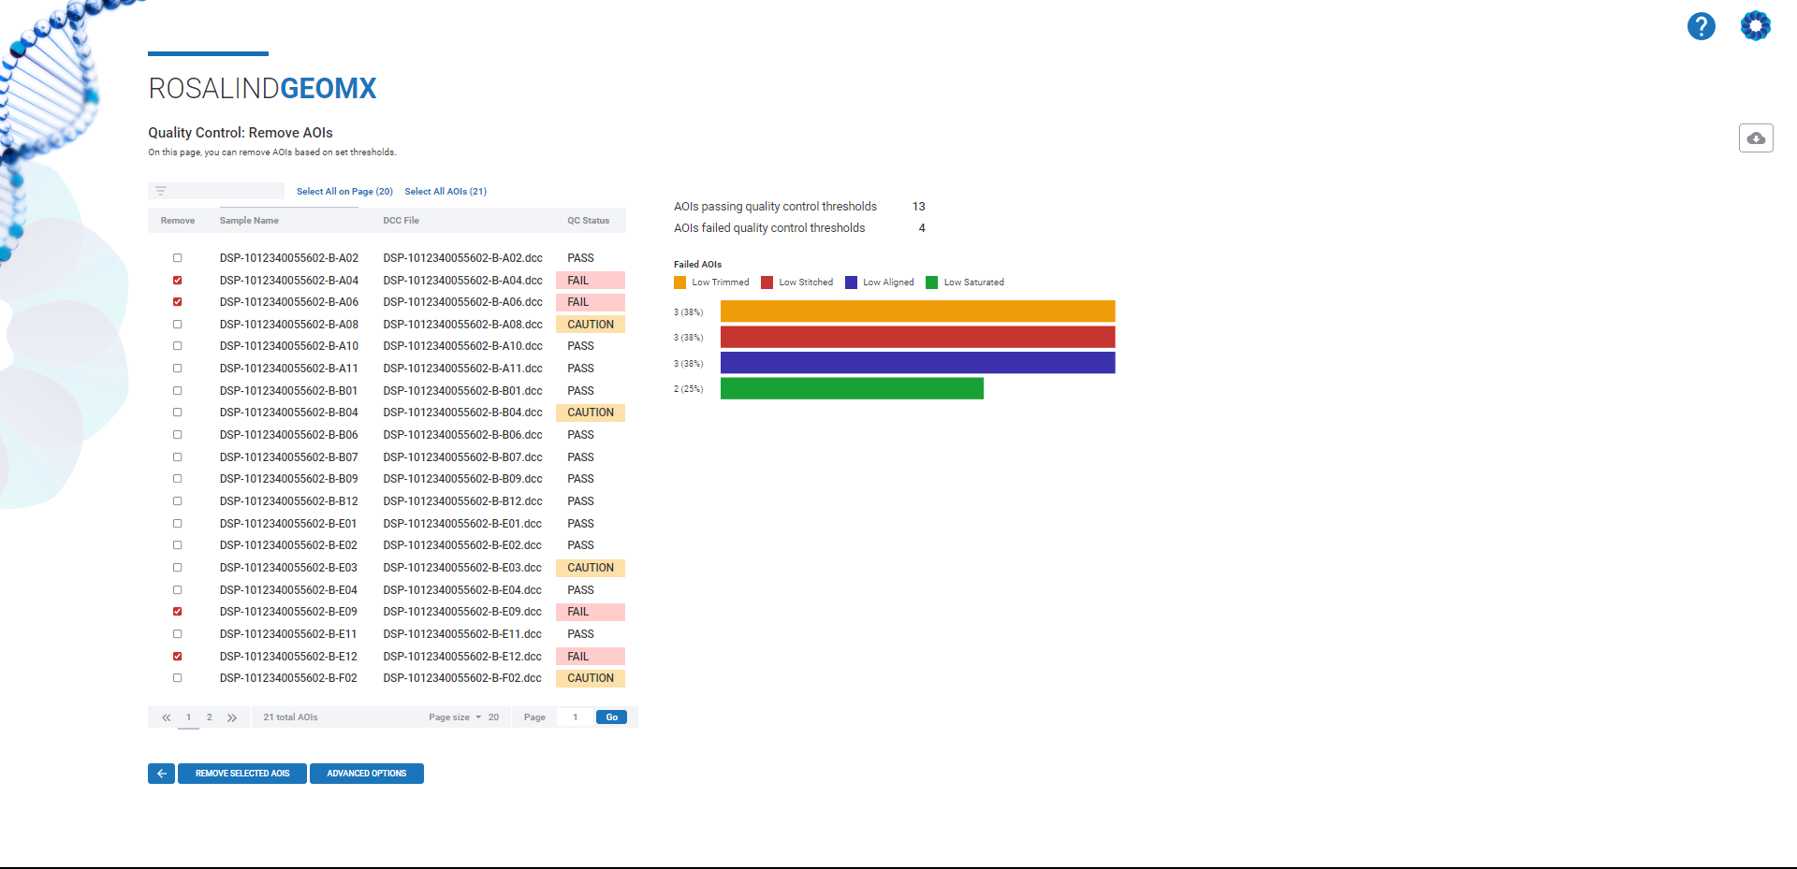Click Select All on Page (20) link
This screenshot has width=1797, height=869.
coord(344,191)
